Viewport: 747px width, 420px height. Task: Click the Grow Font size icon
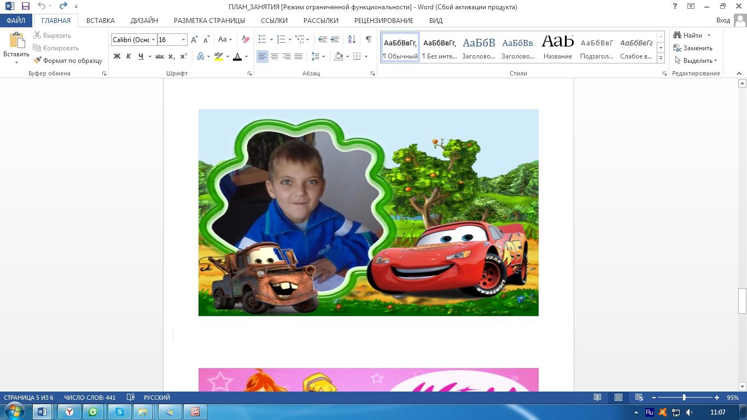tap(194, 39)
